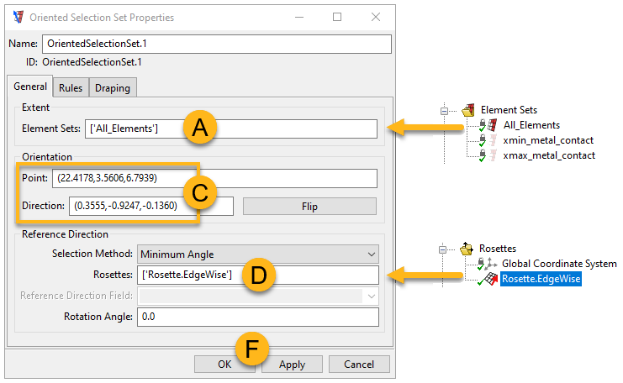Open the Selection Method dropdown

(x=258, y=254)
